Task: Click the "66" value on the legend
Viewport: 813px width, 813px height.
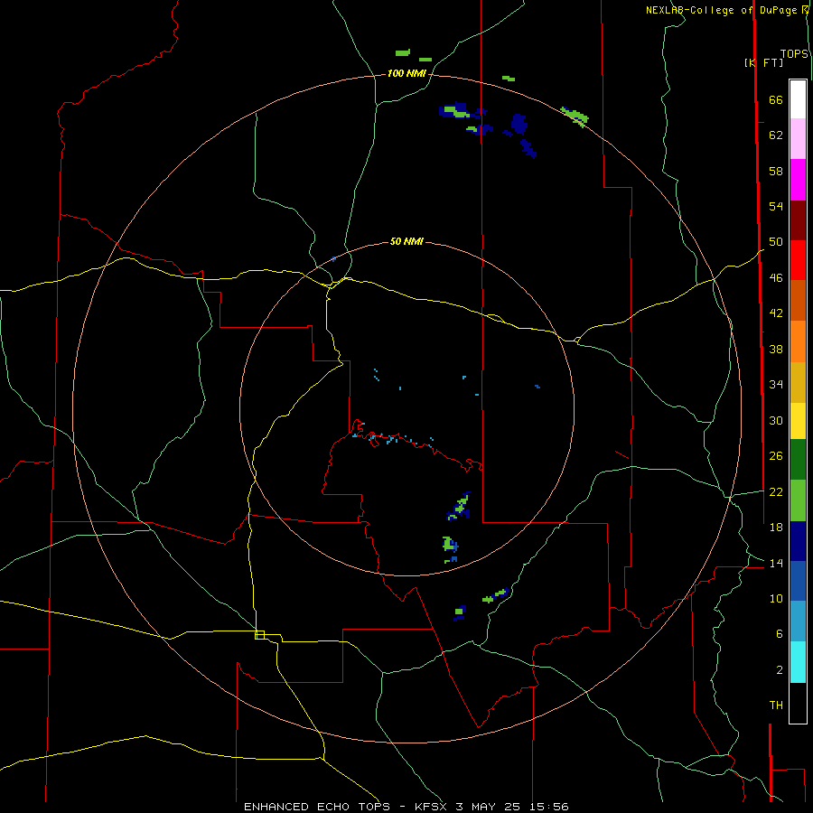Action: coord(776,99)
